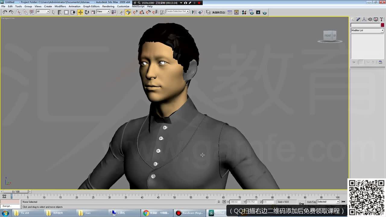Open the Rendered Frame Window icon
386x217 pixels.
pos(258,12)
